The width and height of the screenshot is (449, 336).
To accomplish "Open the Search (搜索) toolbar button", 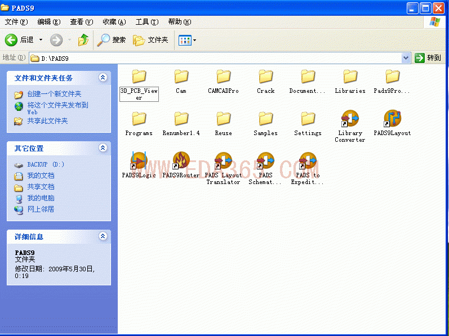I will click(x=112, y=40).
